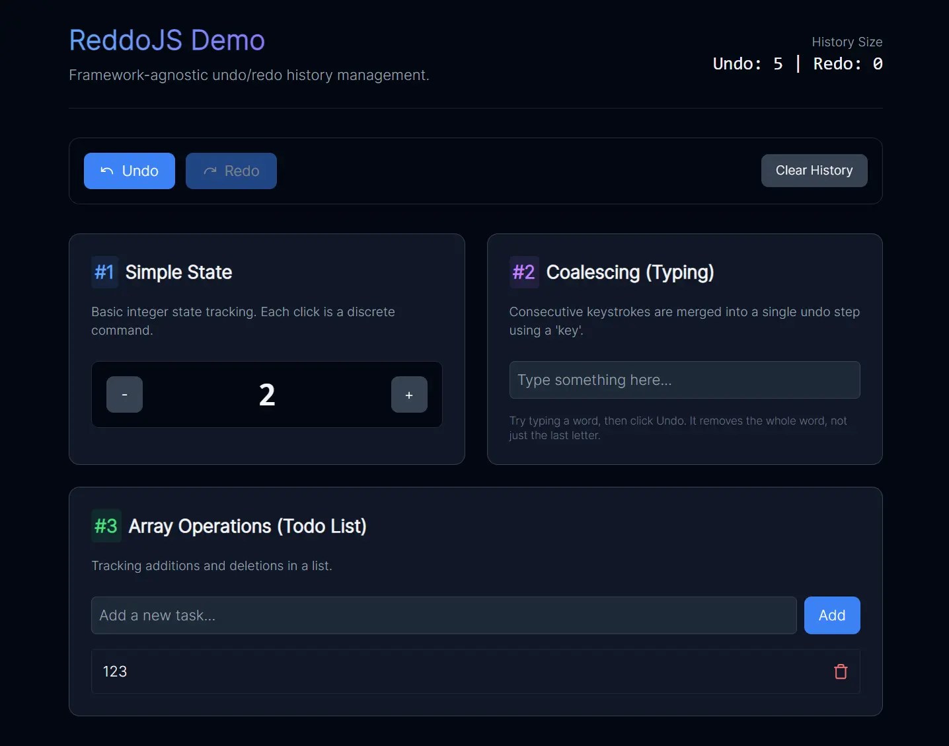The width and height of the screenshot is (949, 746).
Task: Select the #2 badge next to Coalescing
Action: pyautogui.click(x=523, y=272)
